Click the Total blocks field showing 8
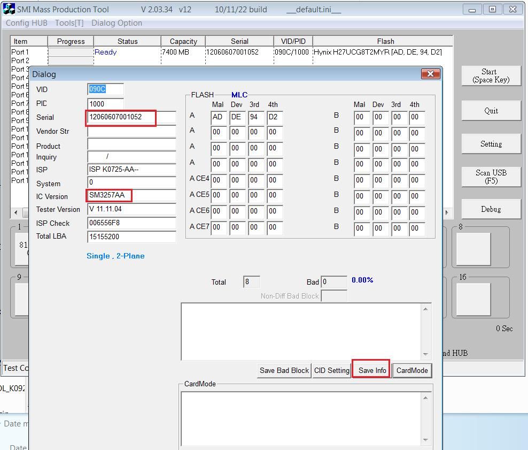Image resolution: width=528 pixels, height=450 pixels. point(252,282)
